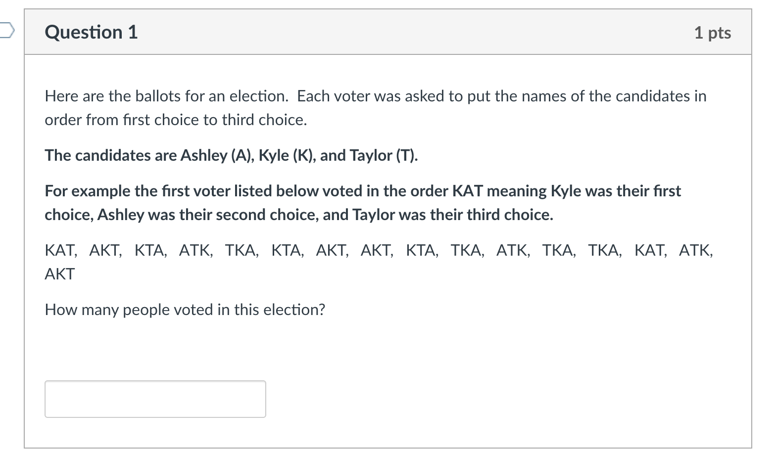Click the second ballot AKT after the first KAT

pyautogui.click(x=104, y=250)
